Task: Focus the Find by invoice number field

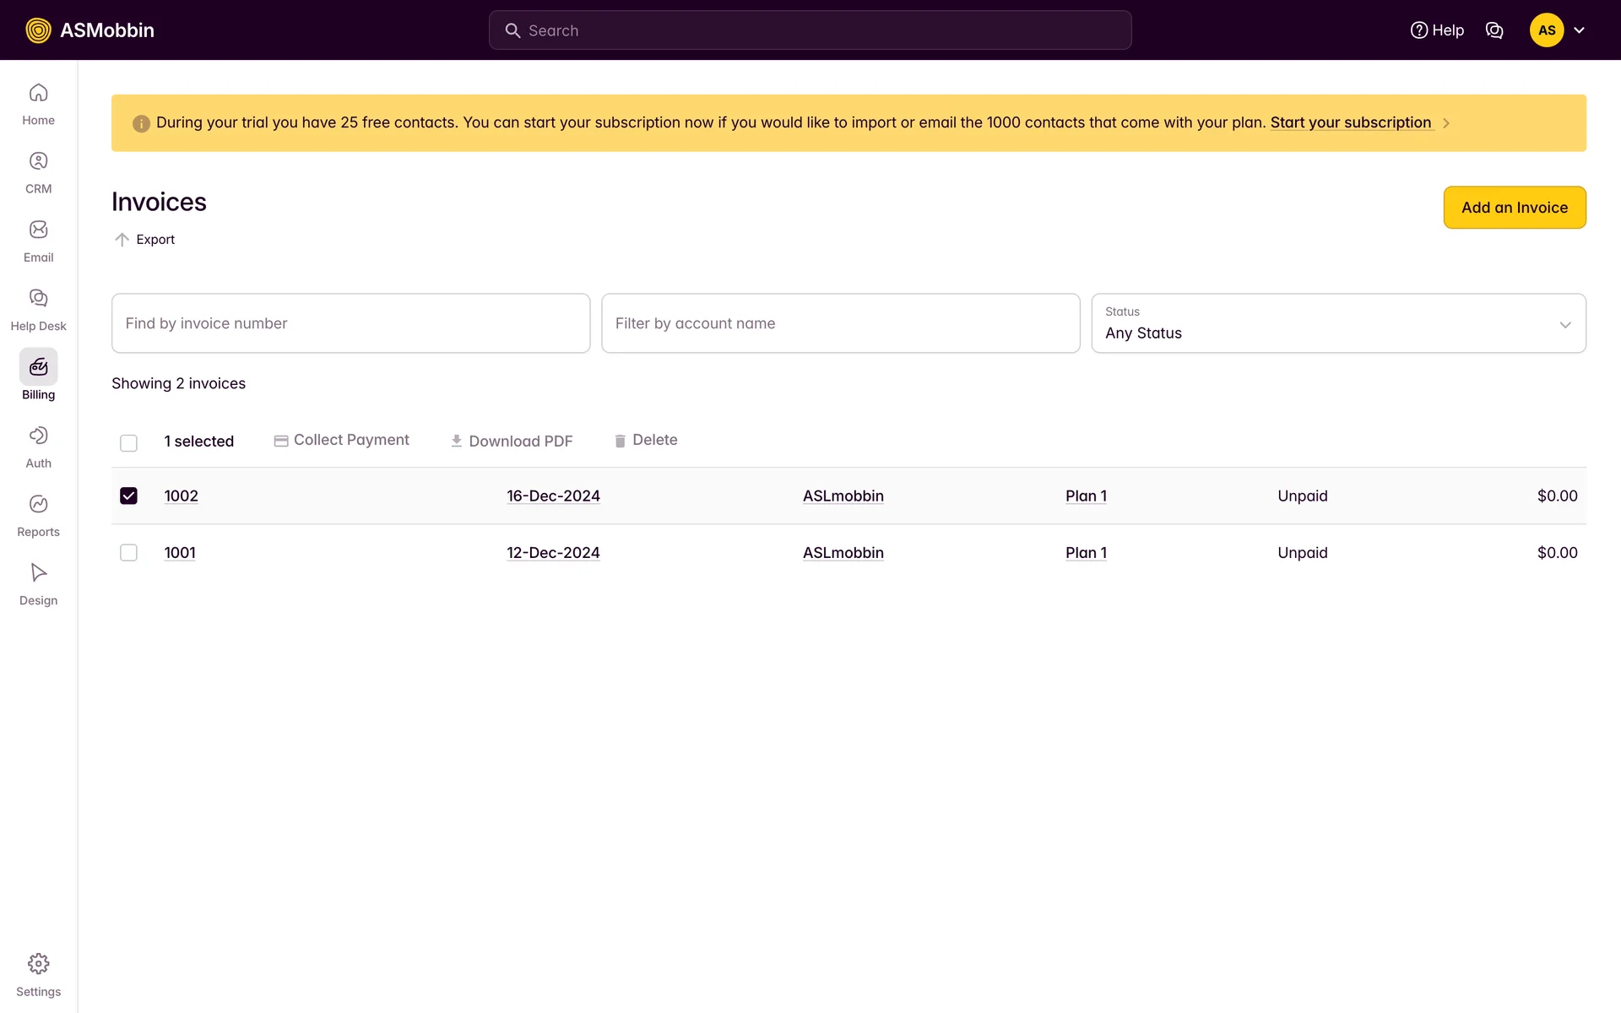Action: (350, 323)
